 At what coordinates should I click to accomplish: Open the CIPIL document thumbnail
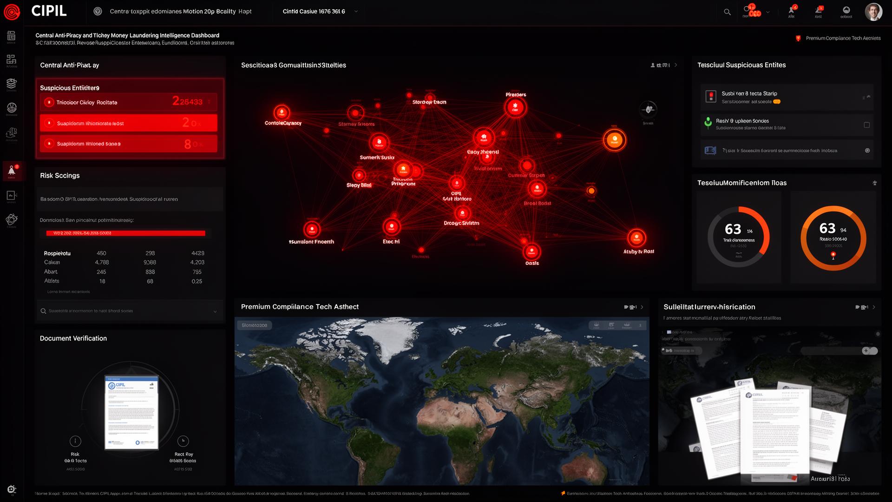pos(131,412)
